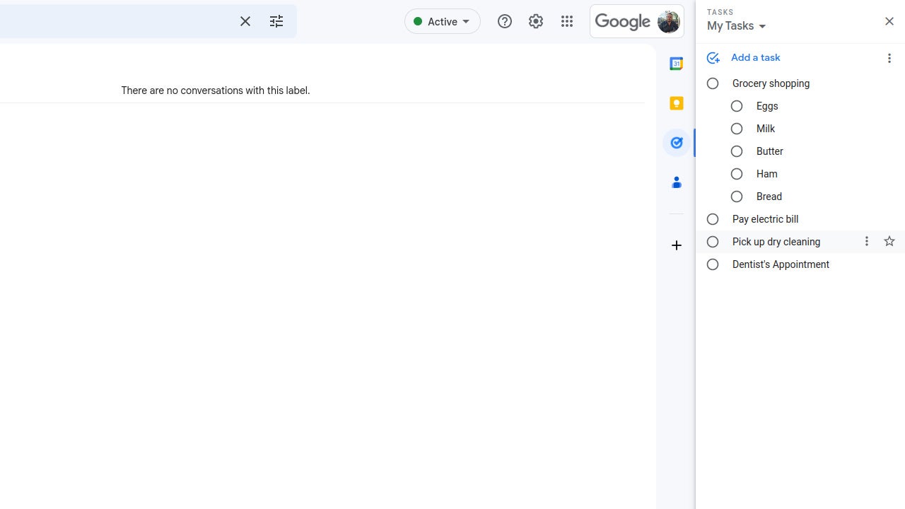Expand the My Tasks list dropdown

pyautogui.click(x=737, y=26)
